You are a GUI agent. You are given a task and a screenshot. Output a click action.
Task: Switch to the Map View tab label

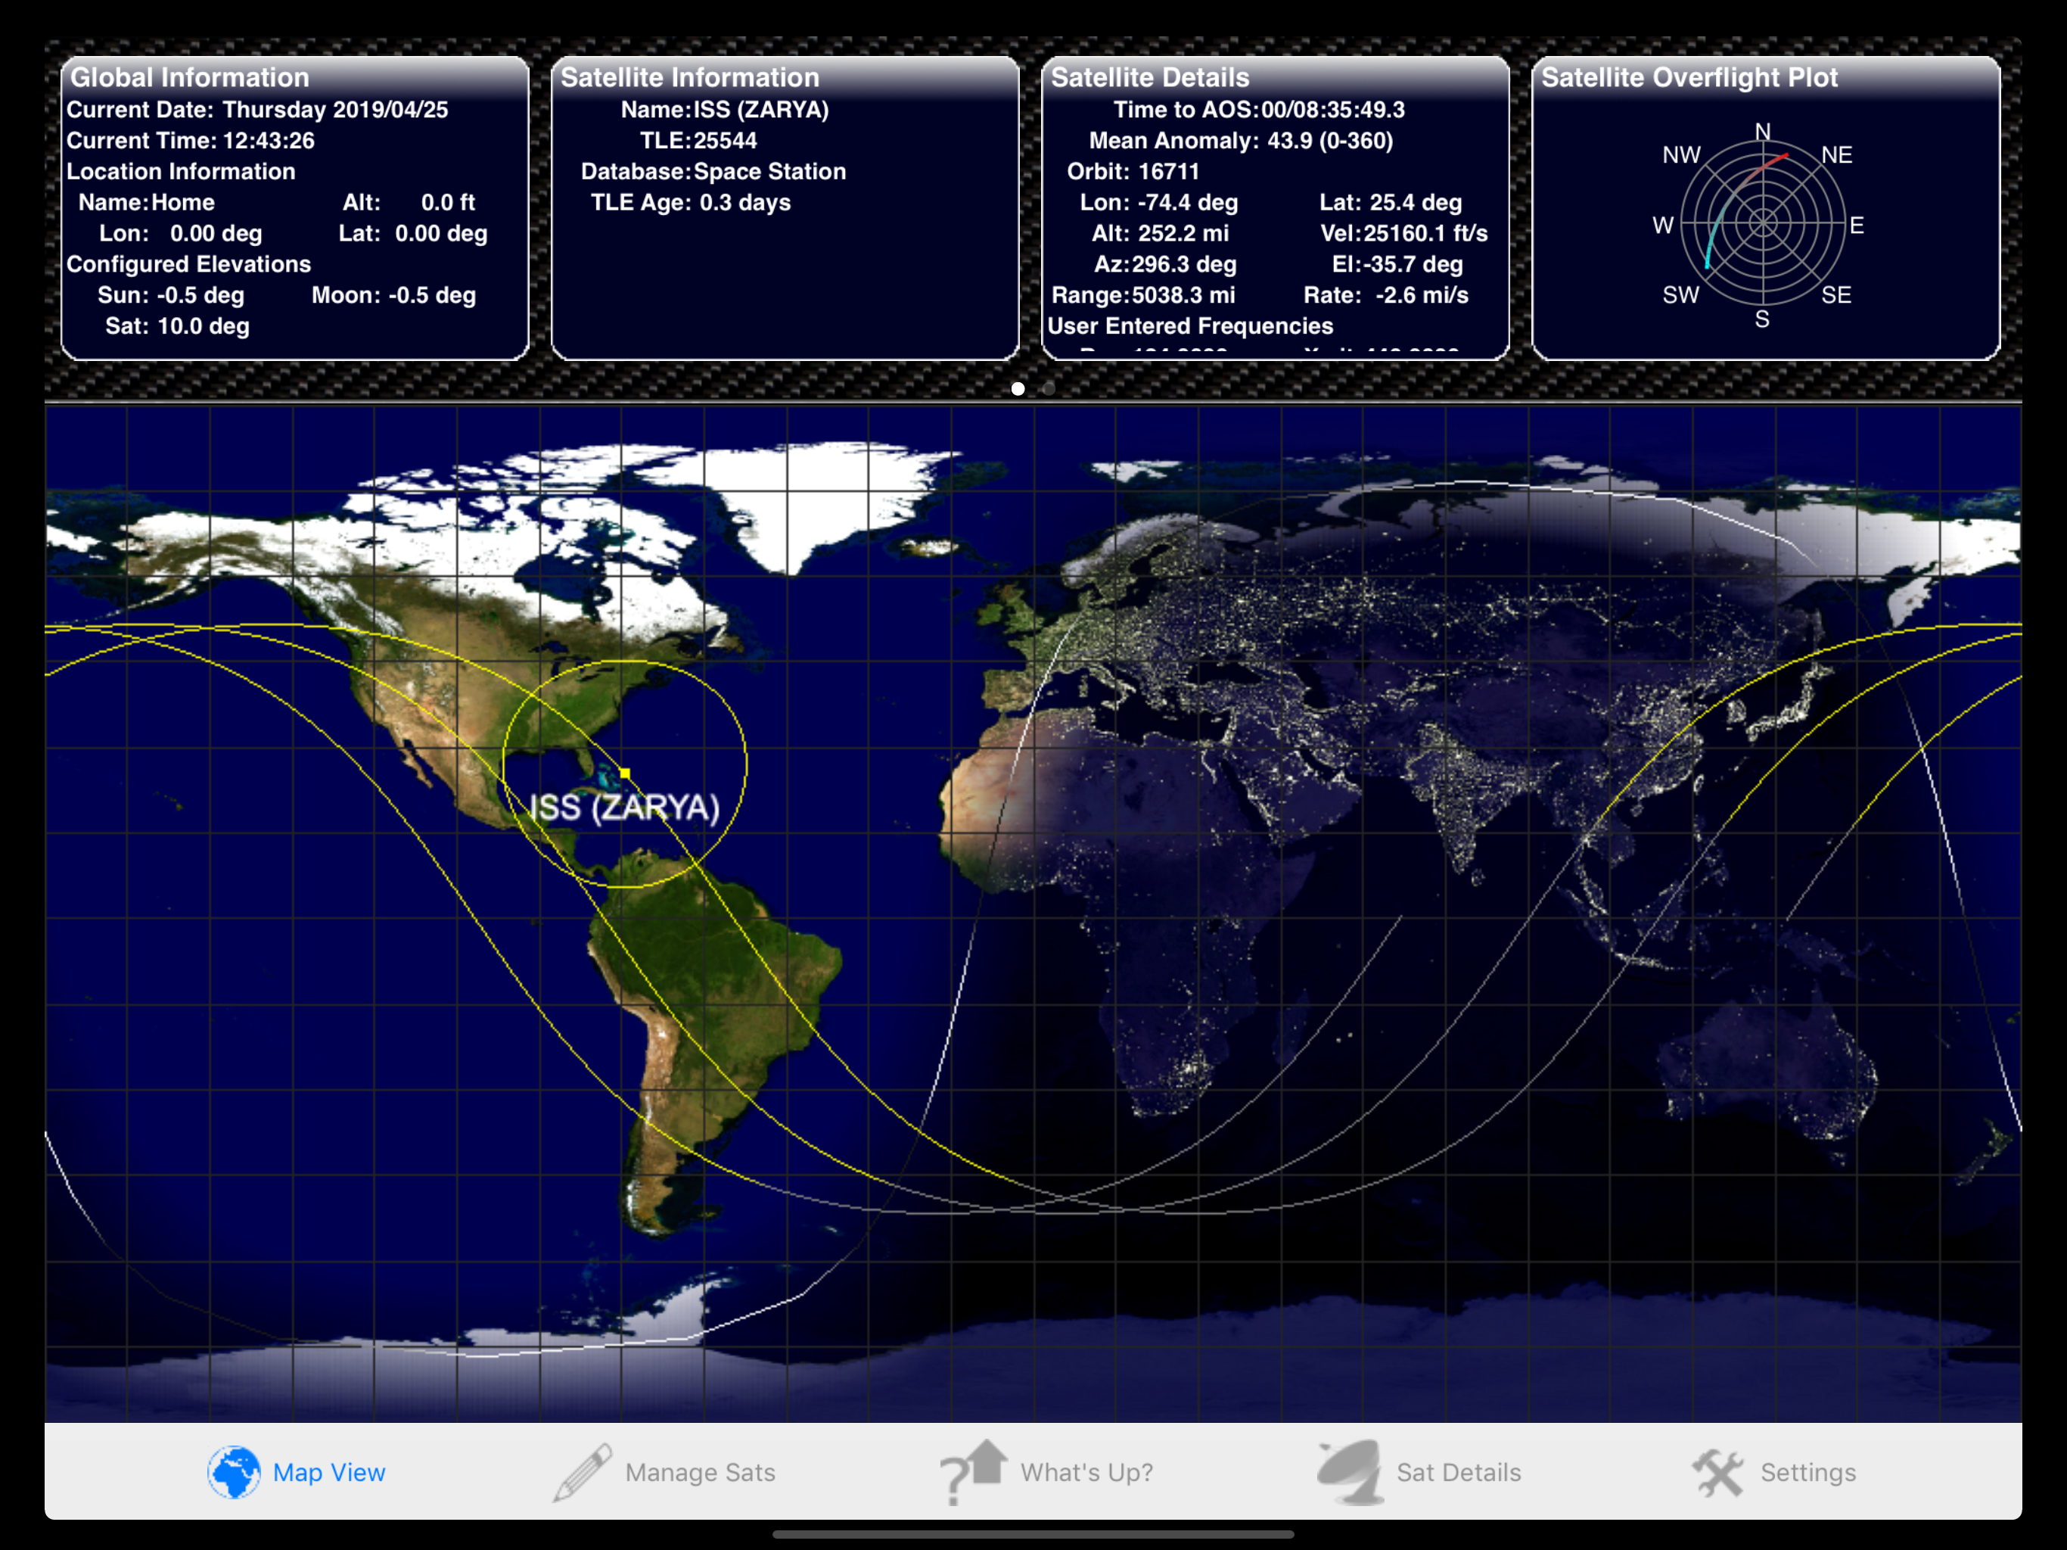click(329, 1472)
